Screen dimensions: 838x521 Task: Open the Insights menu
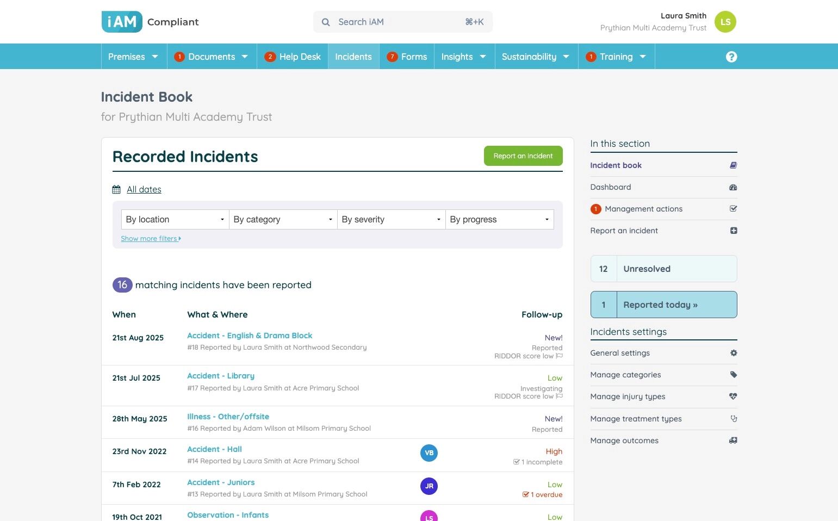coord(464,57)
